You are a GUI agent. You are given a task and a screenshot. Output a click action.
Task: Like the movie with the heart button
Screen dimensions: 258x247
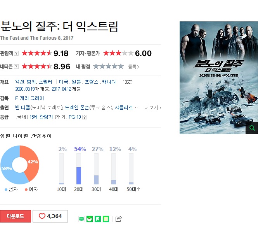click(x=50, y=216)
